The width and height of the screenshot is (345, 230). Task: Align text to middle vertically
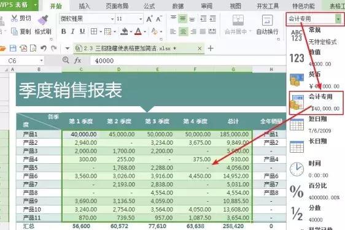(x=182, y=18)
